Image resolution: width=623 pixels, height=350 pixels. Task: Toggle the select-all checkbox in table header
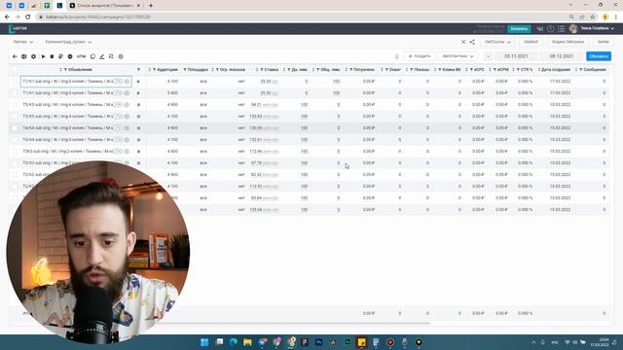tap(15, 69)
